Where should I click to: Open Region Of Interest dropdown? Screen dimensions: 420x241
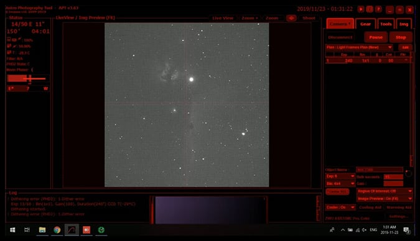(385, 191)
